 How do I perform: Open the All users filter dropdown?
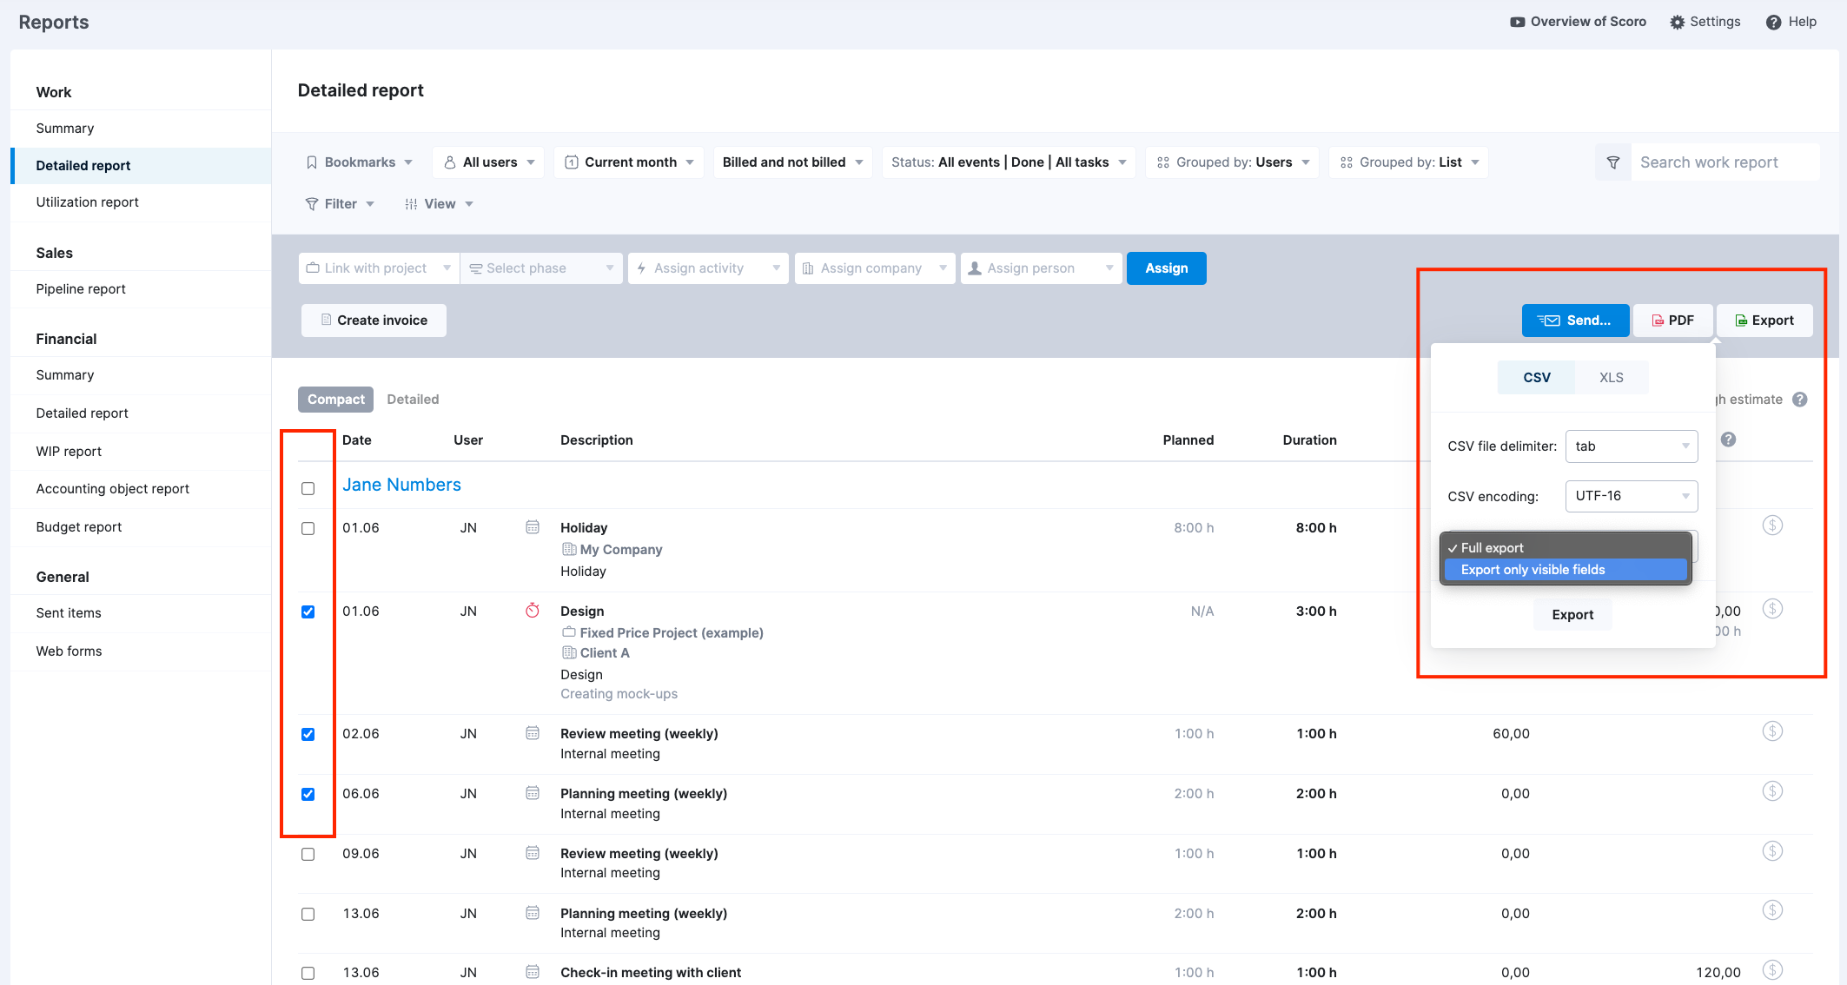click(489, 162)
